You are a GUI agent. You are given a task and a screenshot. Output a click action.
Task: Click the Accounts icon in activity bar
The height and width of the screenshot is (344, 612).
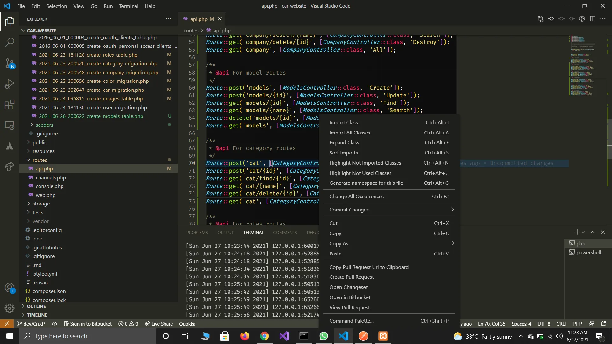coord(10,288)
